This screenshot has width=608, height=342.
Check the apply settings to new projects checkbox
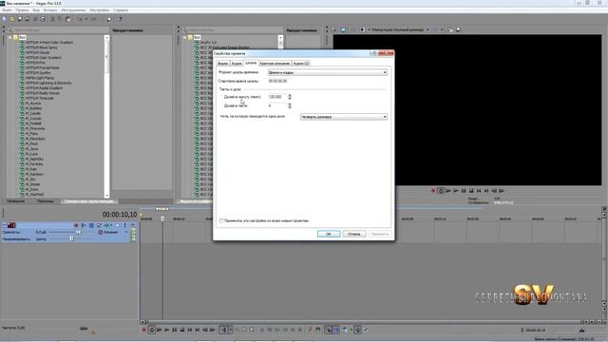click(x=221, y=220)
